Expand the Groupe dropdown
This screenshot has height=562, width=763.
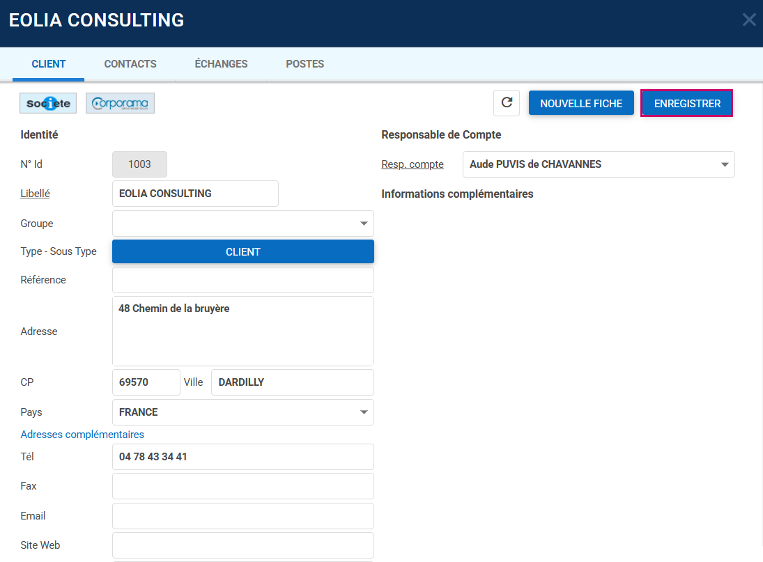(x=363, y=224)
